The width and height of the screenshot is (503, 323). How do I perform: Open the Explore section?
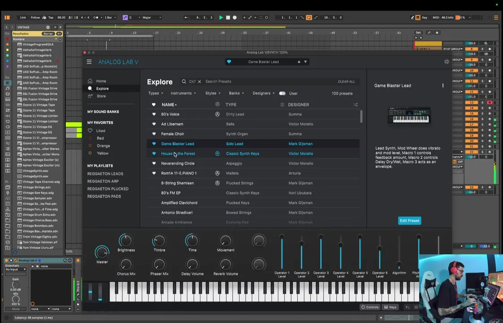tap(102, 89)
